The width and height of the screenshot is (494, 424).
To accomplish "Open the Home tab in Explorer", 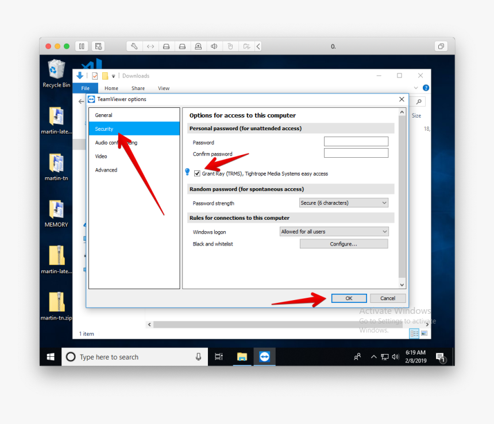I will (111, 88).
